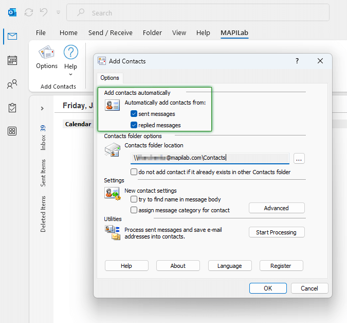The image size is (347, 323).
Task: Select the Options tab in dialog
Action: pyautogui.click(x=109, y=78)
